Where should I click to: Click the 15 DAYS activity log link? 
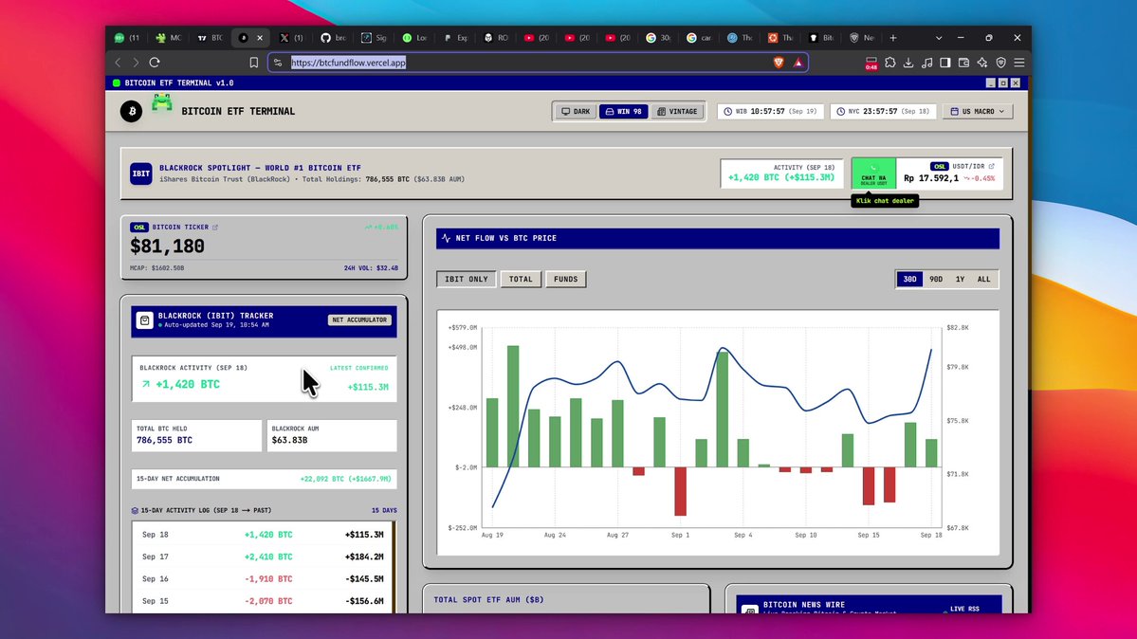coord(384,511)
